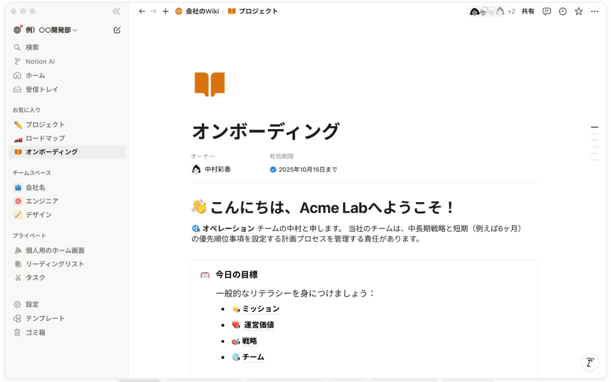Click the owner 中村彩香
The width and height of the screenshot is (611, 382).
pyautogui.click(x=211, y=169)
